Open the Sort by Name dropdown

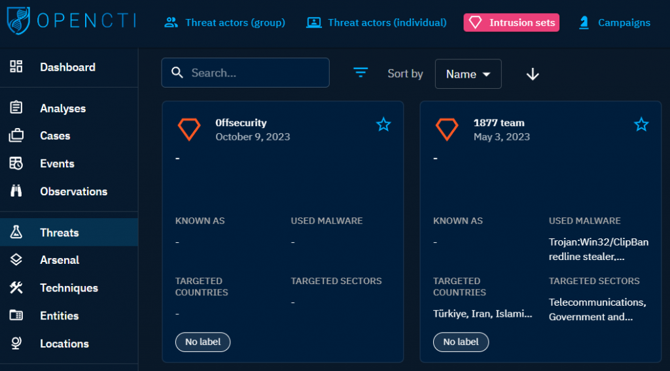coord(468,74)
